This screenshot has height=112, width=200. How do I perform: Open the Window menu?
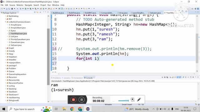[x=56, y=5]
